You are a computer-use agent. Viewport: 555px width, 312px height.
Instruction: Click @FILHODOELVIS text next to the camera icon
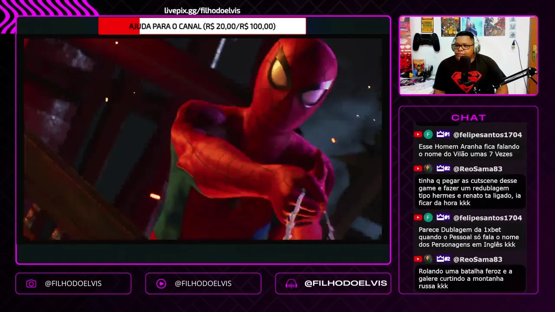pyautogui.click(x=73, y=283)
